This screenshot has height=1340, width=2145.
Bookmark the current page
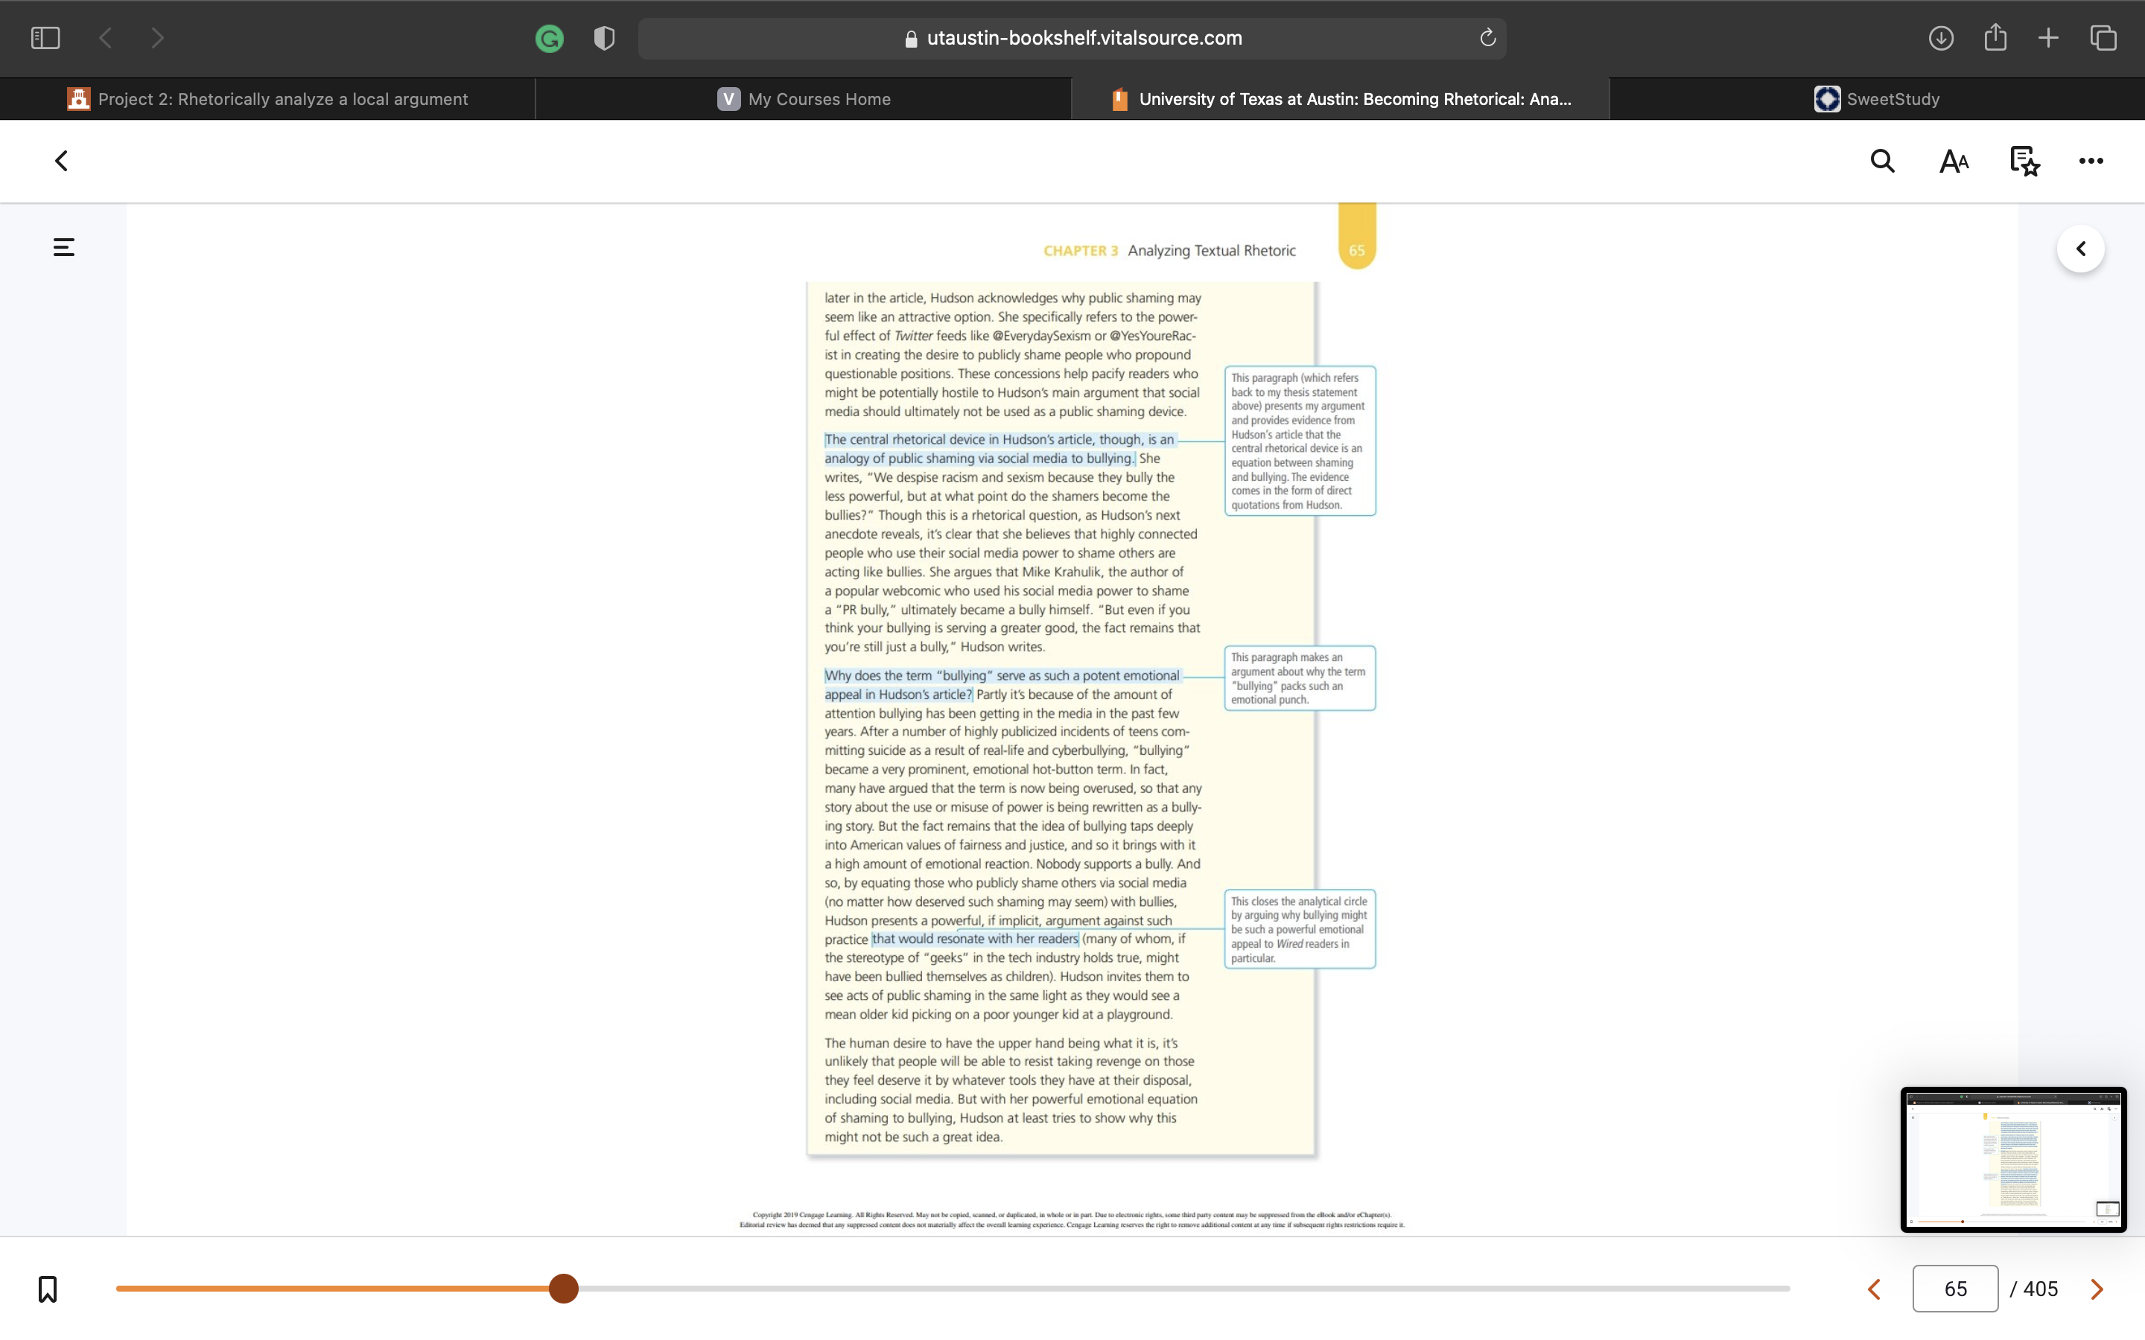coord(48,1289)
